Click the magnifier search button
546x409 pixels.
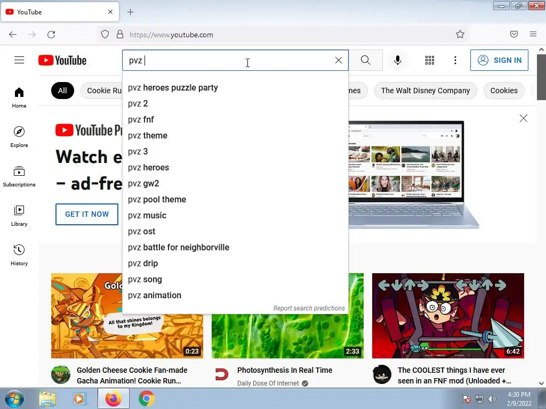(366, 60)
